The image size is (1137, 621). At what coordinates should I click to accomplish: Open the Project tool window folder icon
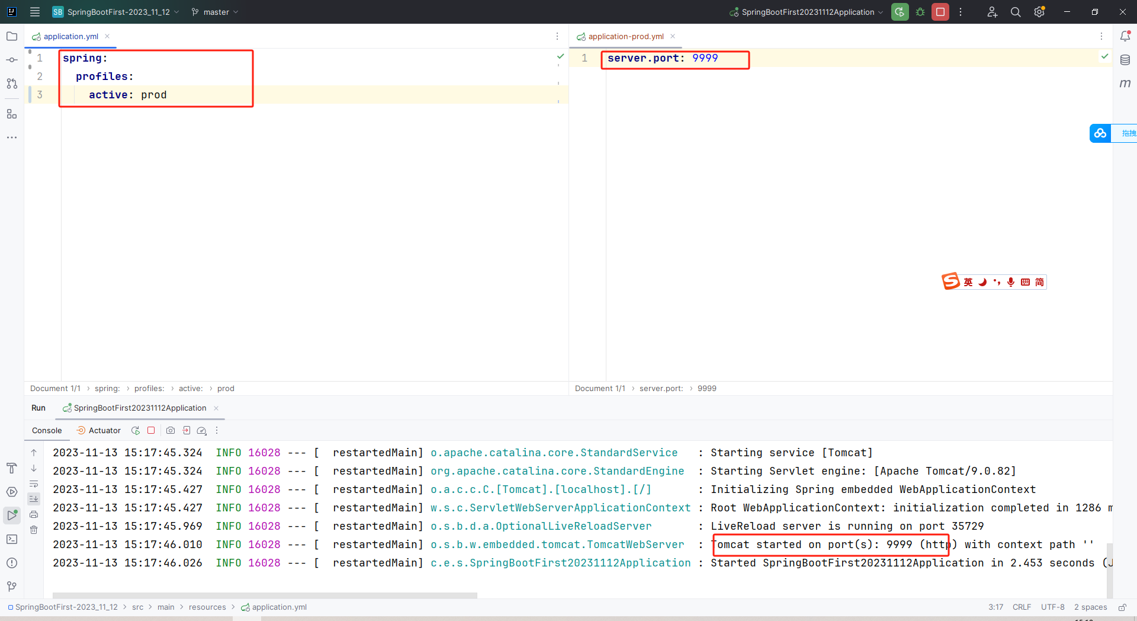pyautogui.click(x=12, y=36)
